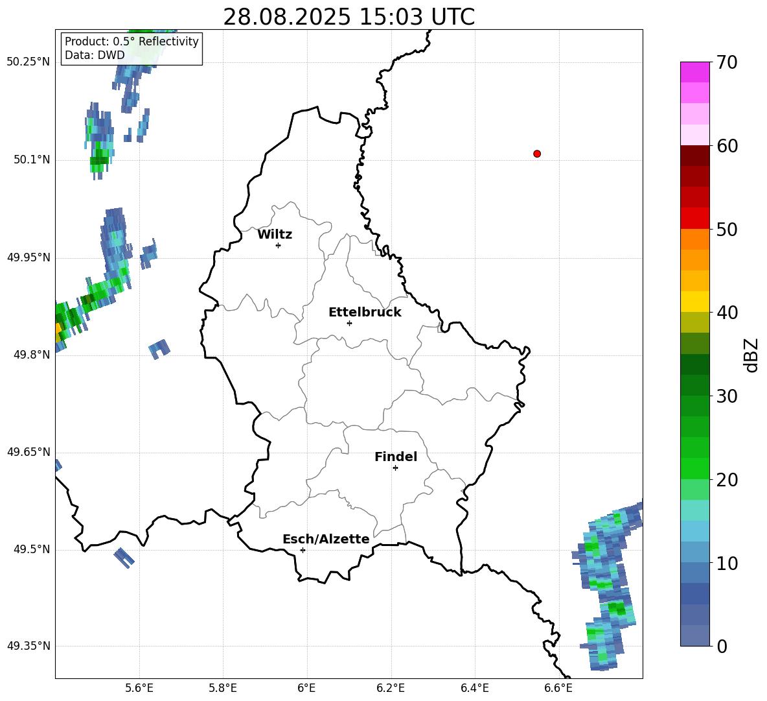Click the Findel station cross marker
Image resolution: width=767 pixels, height=701 pixels.
pyautogui.click(x=395, y=468)
